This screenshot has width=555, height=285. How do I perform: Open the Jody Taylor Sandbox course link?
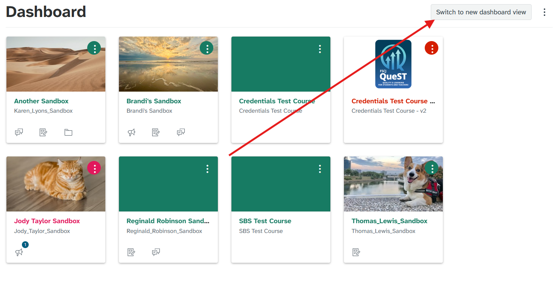(47, 221)
